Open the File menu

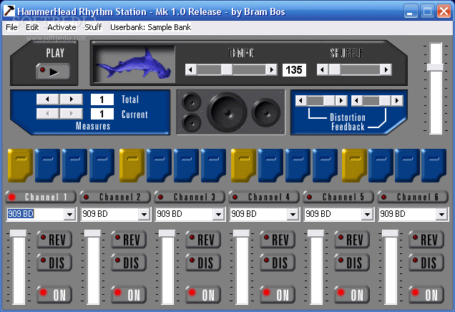(x=11, y=27)
